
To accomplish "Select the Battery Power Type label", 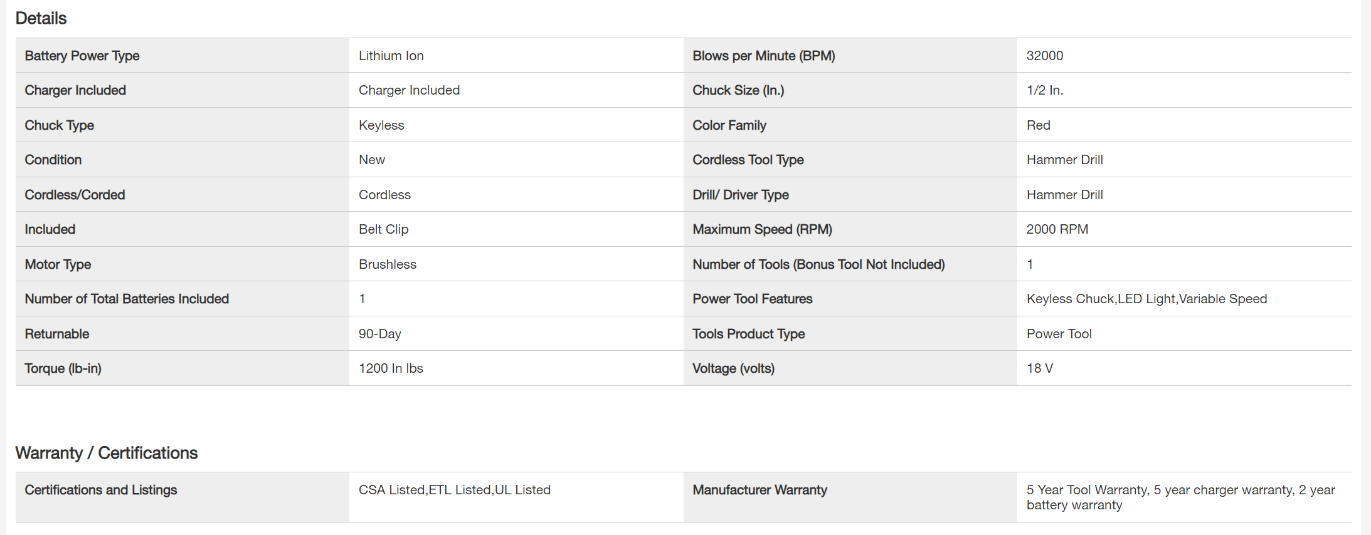I will pyautogui.click(x=82, y=56).
